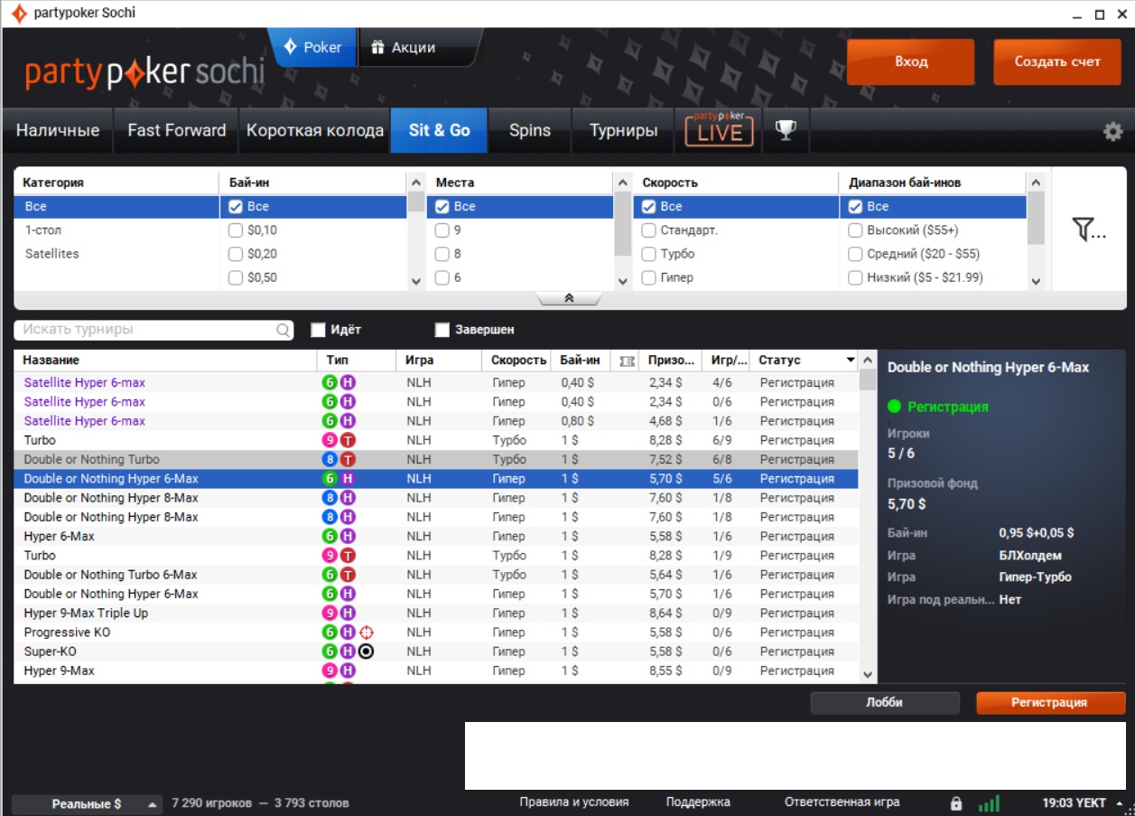Click the diamond icon on Poker tab

291,47
